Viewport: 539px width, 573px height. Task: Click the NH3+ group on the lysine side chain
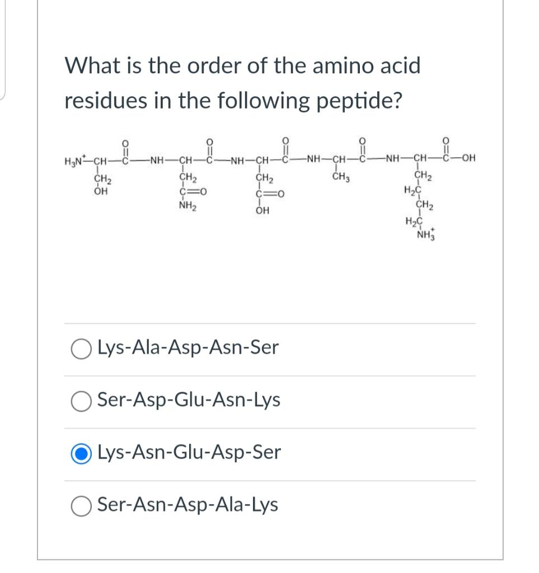coord(426,234)
